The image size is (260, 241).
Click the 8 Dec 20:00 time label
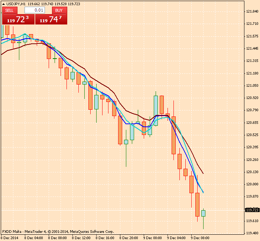[129, 238]
